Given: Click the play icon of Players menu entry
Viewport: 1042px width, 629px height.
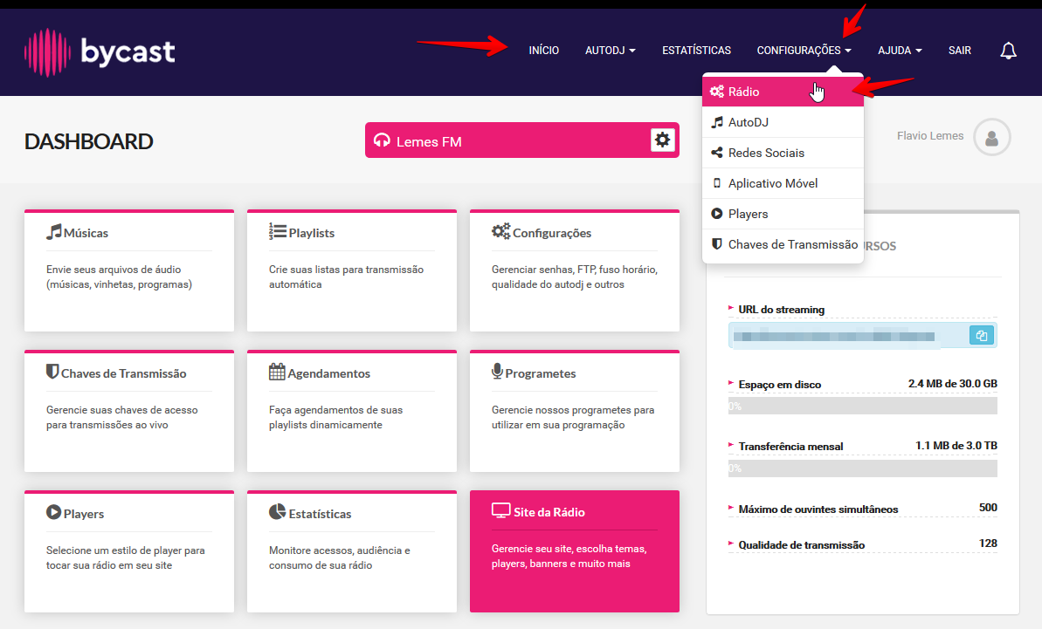Looking at the screenshot, I should pyautogui.click(x=716, y=214).
